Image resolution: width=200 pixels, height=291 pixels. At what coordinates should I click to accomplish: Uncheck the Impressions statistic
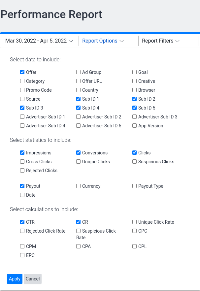click(22, 153)
